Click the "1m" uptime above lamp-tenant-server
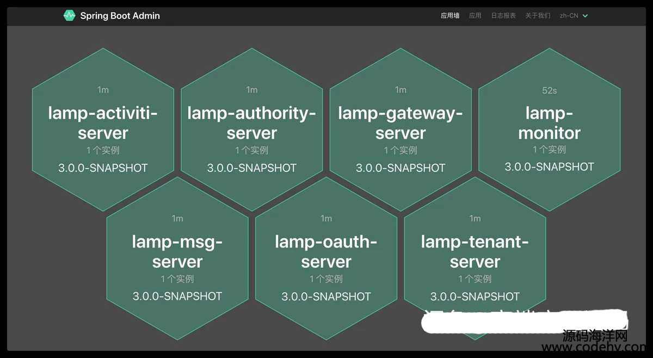 (x=475, y=219)
